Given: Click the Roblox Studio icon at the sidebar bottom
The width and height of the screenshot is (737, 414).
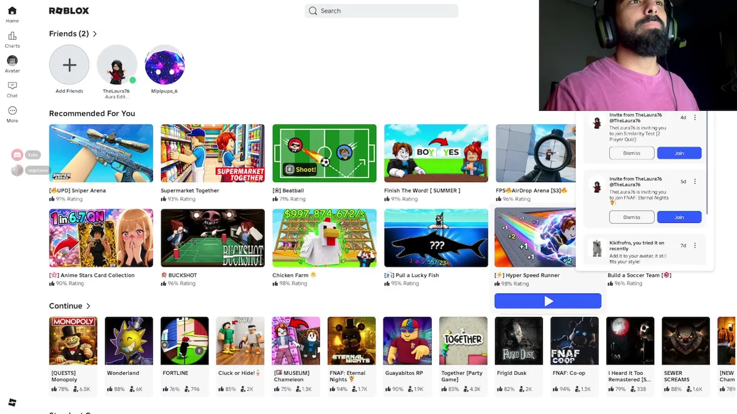Looking at the screenshot, I should coord(12,402).
